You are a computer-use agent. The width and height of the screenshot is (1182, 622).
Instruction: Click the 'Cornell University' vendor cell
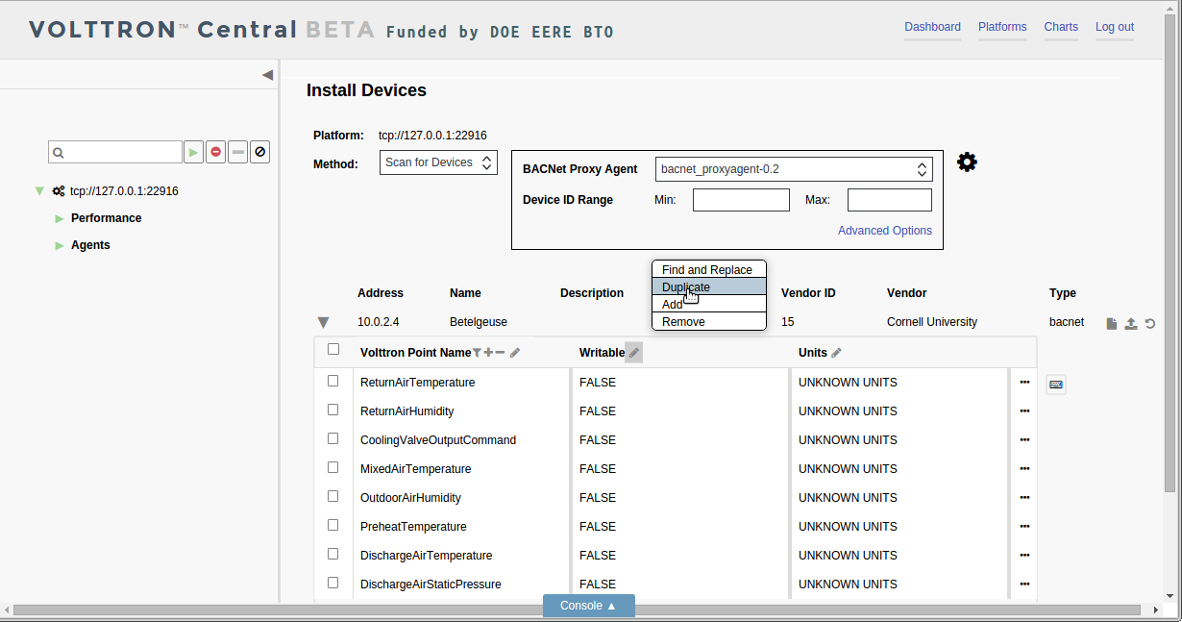coord(932,322)
